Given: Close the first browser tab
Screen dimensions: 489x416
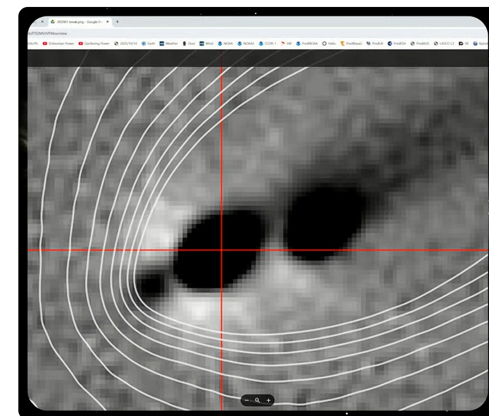Looking at the screenshot, I should [42, 22].
